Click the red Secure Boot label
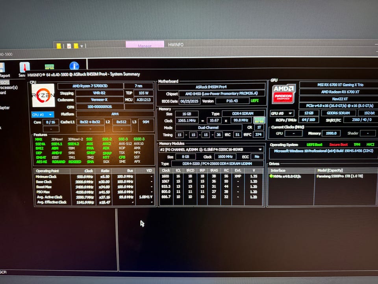 tap(339, 144)
